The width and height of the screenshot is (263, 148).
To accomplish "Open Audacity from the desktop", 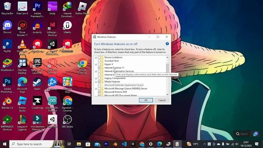I will click(37, 27).
